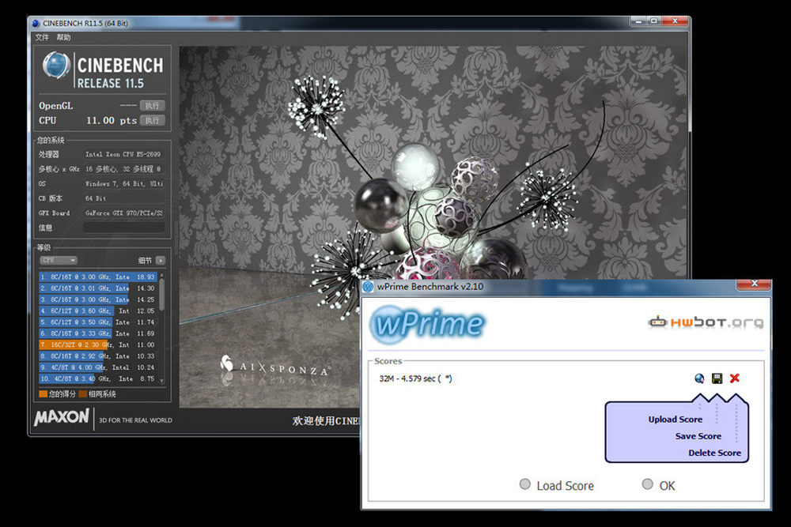Click the 信息 info input field

click(x=124, y=228)
